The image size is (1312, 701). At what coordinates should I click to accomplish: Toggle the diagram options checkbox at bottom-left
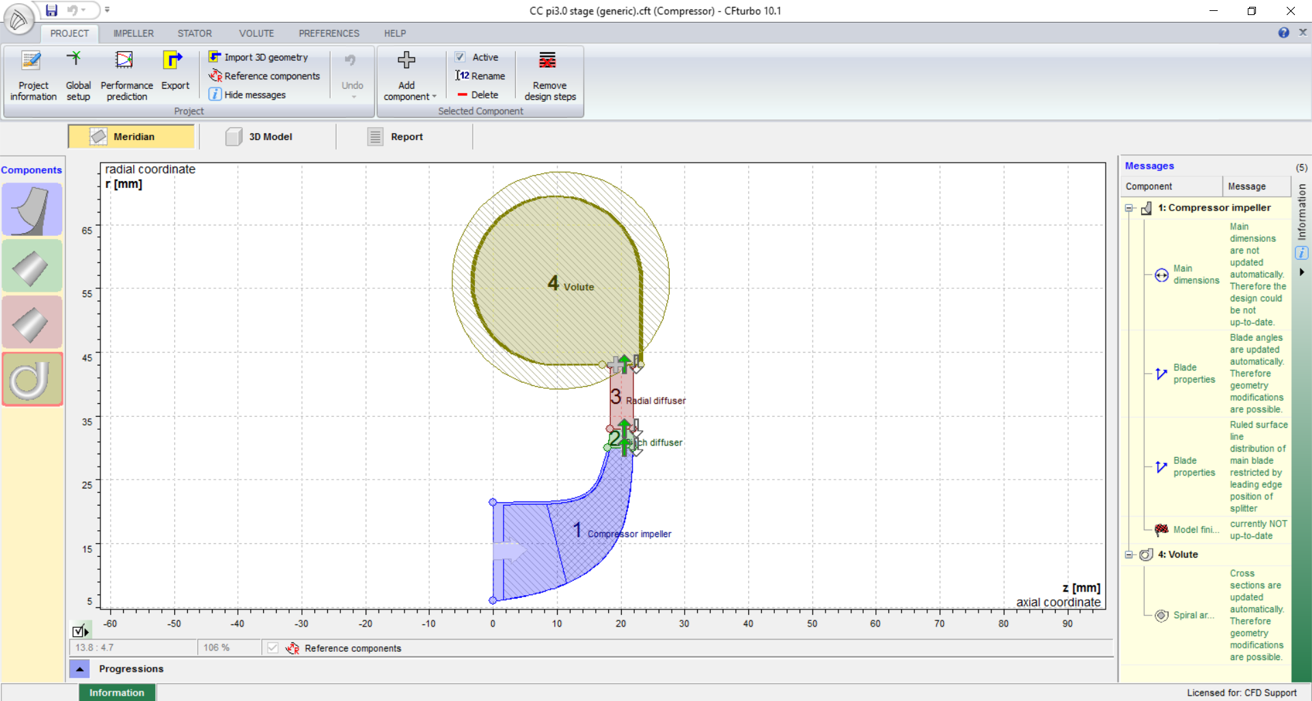tap(79, 631)
